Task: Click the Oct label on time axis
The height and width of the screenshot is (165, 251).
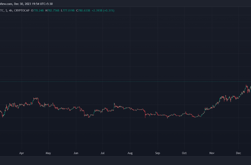Action: coord(184,153)
